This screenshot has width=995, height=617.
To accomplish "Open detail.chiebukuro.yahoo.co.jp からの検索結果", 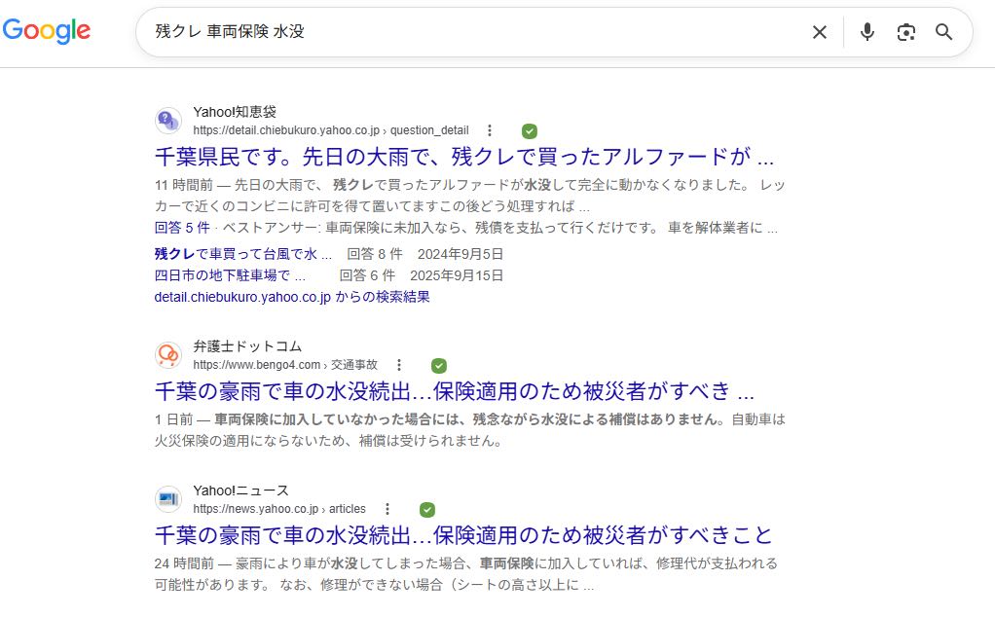I will 292,297.
